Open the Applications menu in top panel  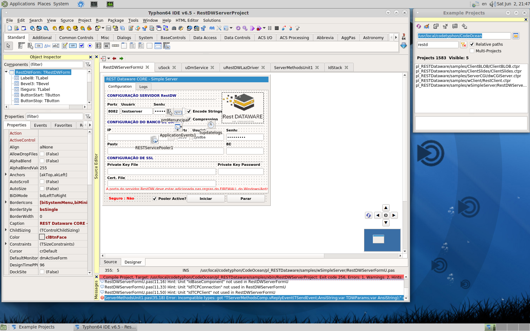point(22,4)
